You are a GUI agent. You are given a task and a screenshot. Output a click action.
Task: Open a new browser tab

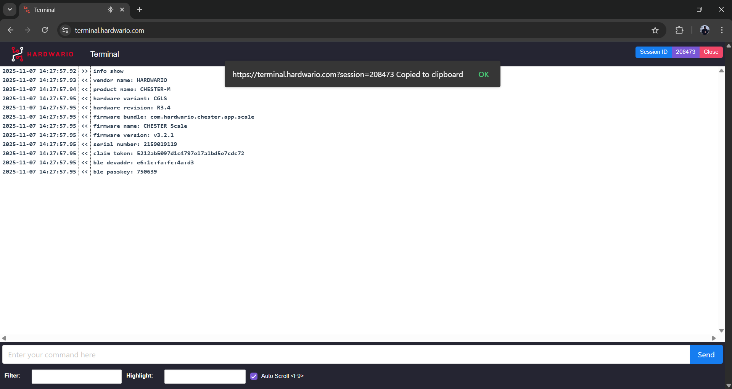140,10
